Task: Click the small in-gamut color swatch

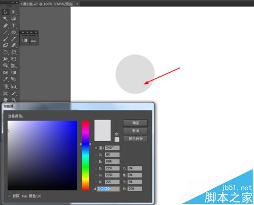Action: (117, 139)
